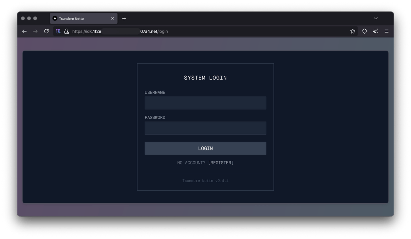Viewport: 411px width, 239px height.
Task: Open a new browser tab
Action: pos(124,18)
